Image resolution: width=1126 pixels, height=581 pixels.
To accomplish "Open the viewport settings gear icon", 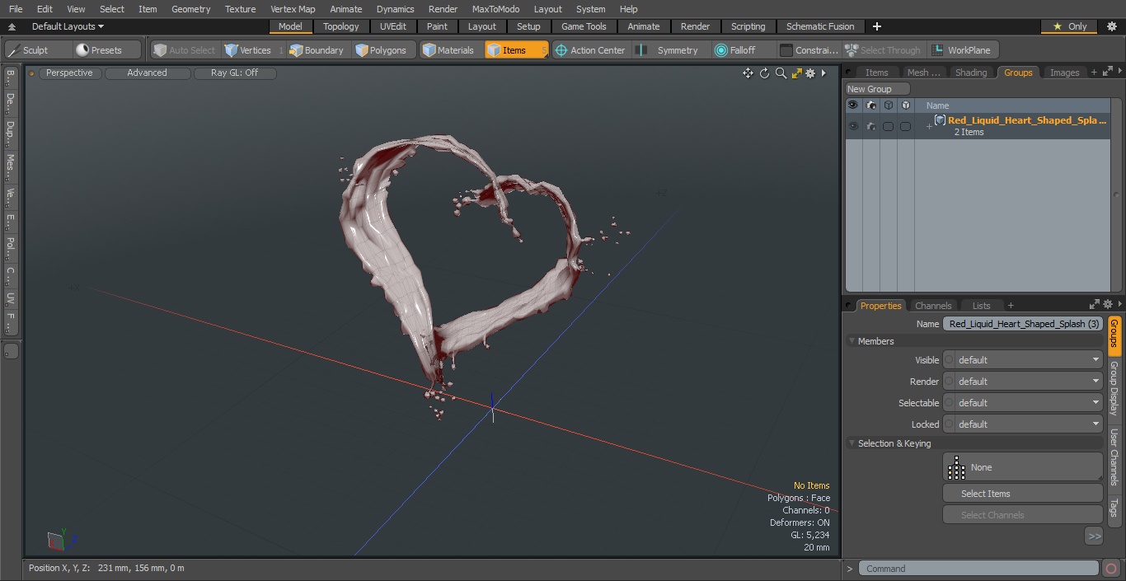I will coord(810,73).
